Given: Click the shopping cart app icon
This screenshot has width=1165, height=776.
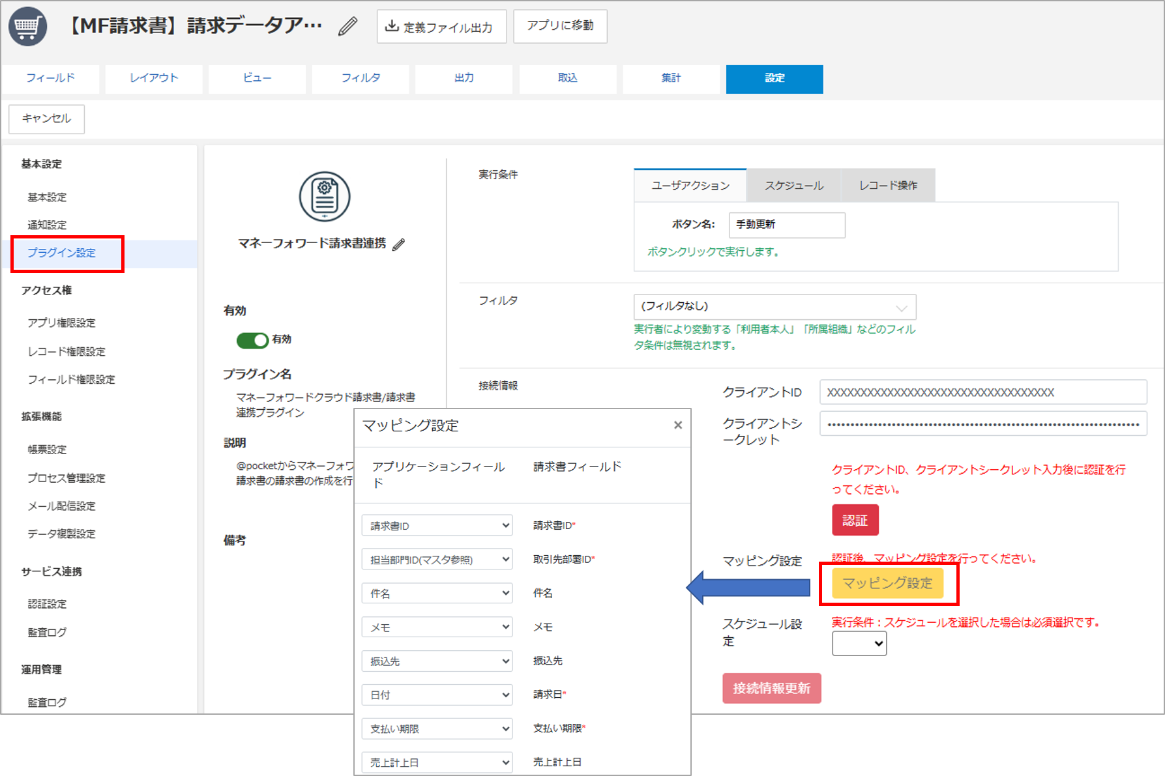Looking at the screenshot, I should point(27,27).
